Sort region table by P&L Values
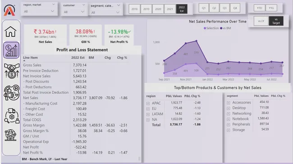This screenshot has height=164, width=293. [x=174, y=96]
